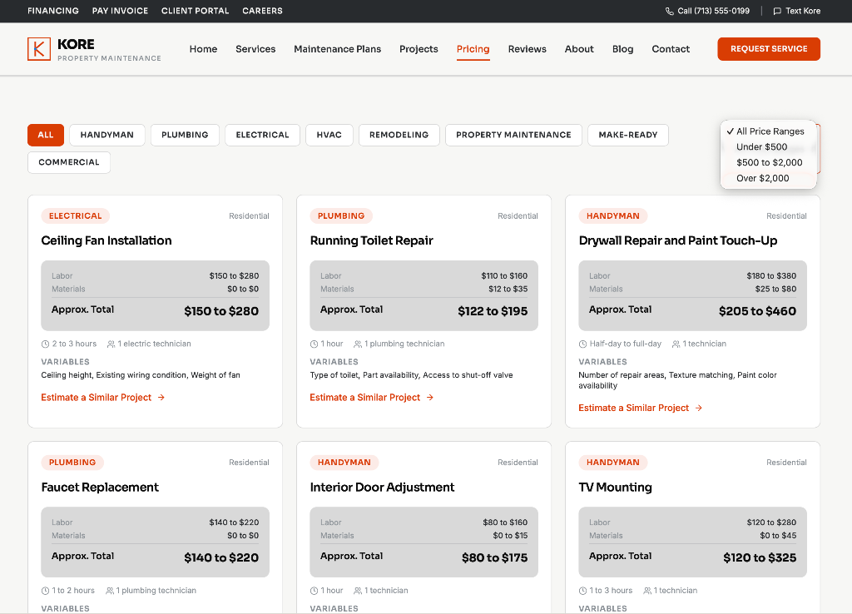
Task: Click the Ceiling Fan Installation title
Action: [x=106, y=240]
